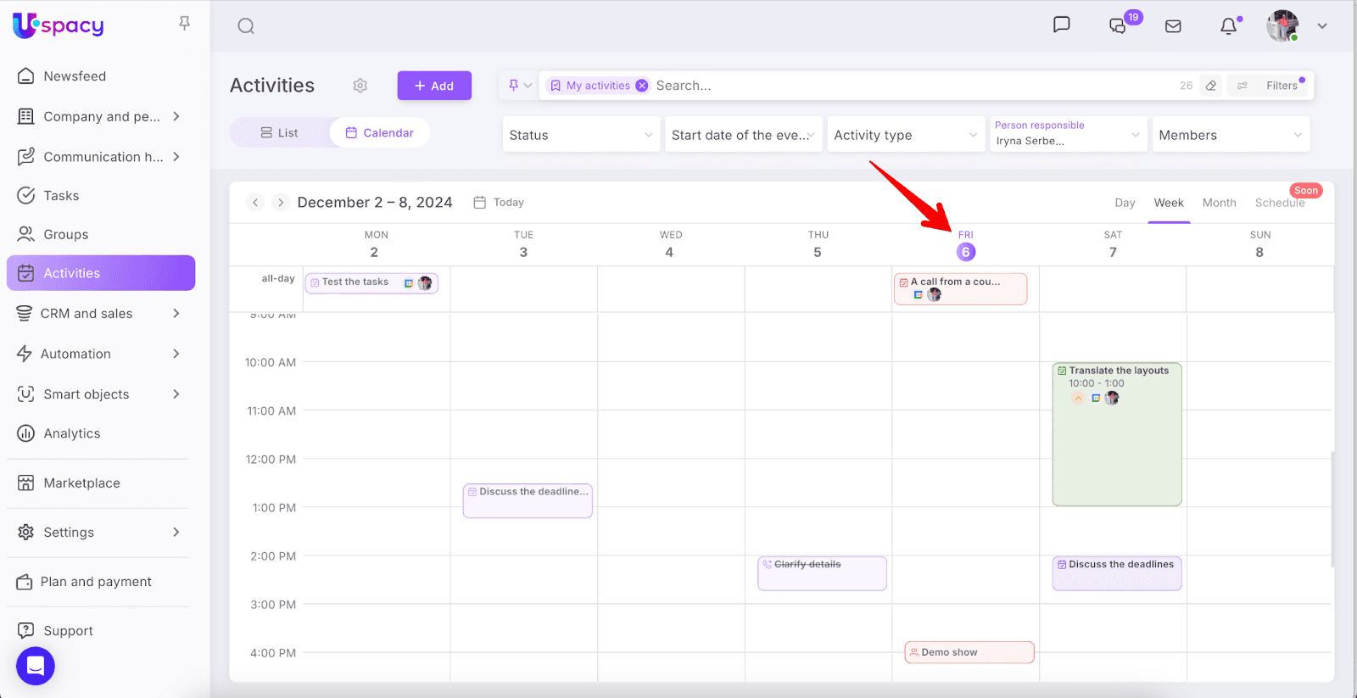Viewport: 1357px width, 698px height.
Task: Switch to Month calendar tab
Action: click(1219, 203)
